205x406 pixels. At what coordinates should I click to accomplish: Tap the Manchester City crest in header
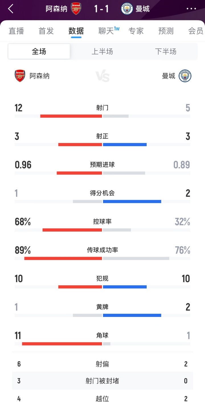(x=127, y=9)
